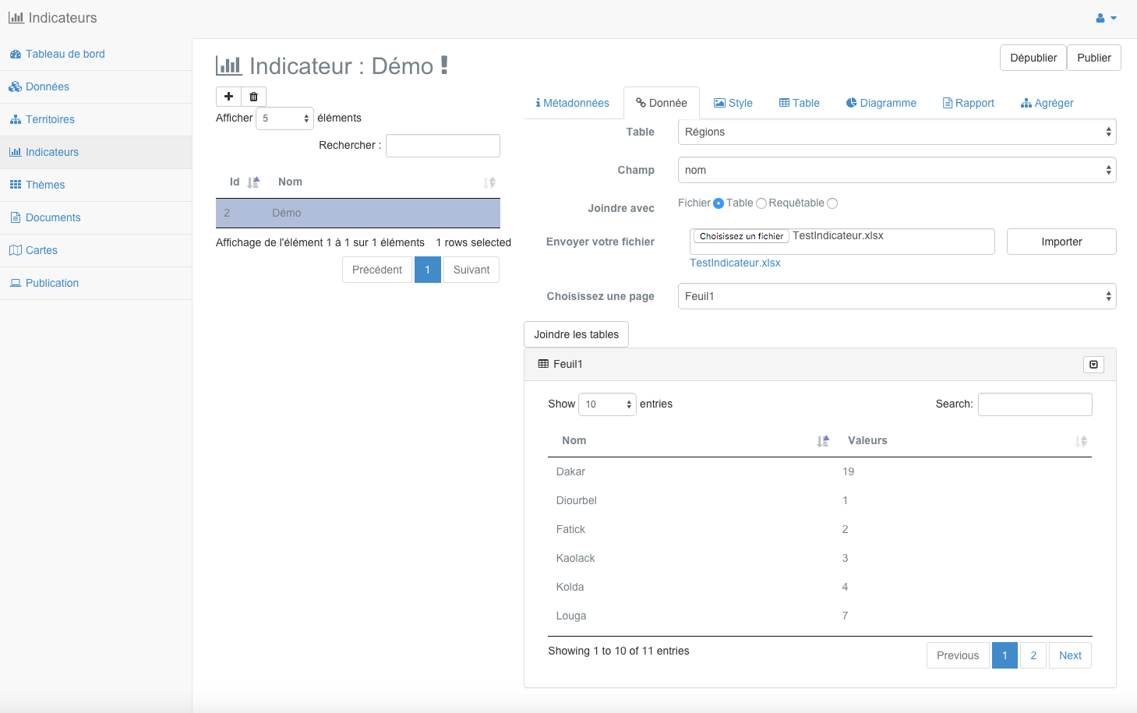Screen dimensions: 1137x713
Task: Expand the Champ dropdown showing nom
Action: click(896, 170)
